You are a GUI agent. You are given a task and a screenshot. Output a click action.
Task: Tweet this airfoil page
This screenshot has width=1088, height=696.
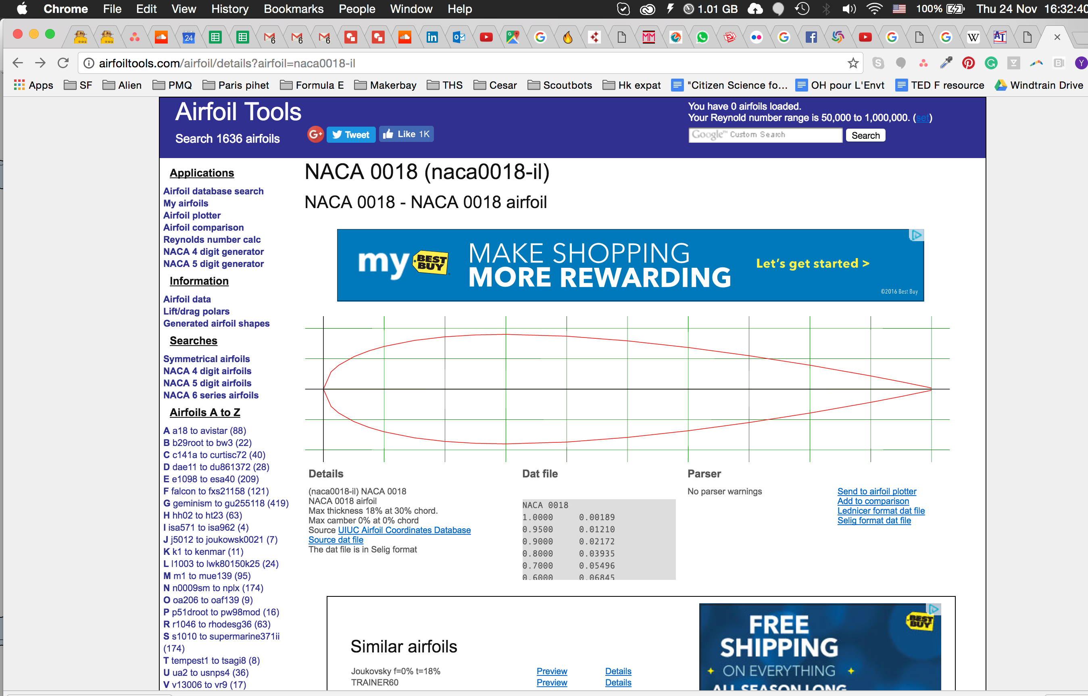[x=351, y=134]
